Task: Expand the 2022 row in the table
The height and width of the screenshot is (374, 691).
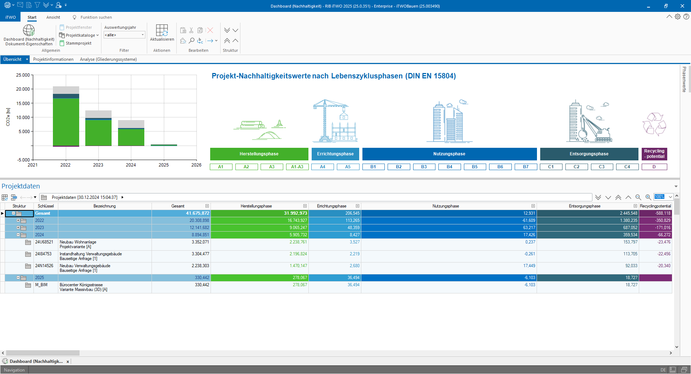Action: pyautogui.click(x=18, y=220)
